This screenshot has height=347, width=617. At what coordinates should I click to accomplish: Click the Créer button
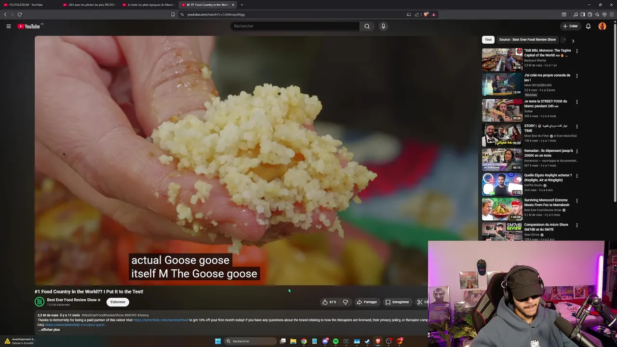pyautogui.click(x=570, y=26)
